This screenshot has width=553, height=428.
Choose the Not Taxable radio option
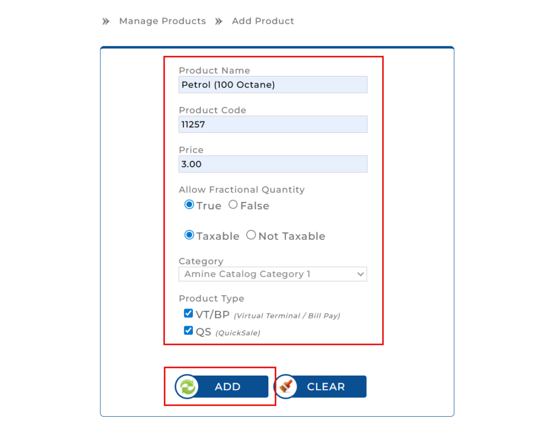click(251, 235)
